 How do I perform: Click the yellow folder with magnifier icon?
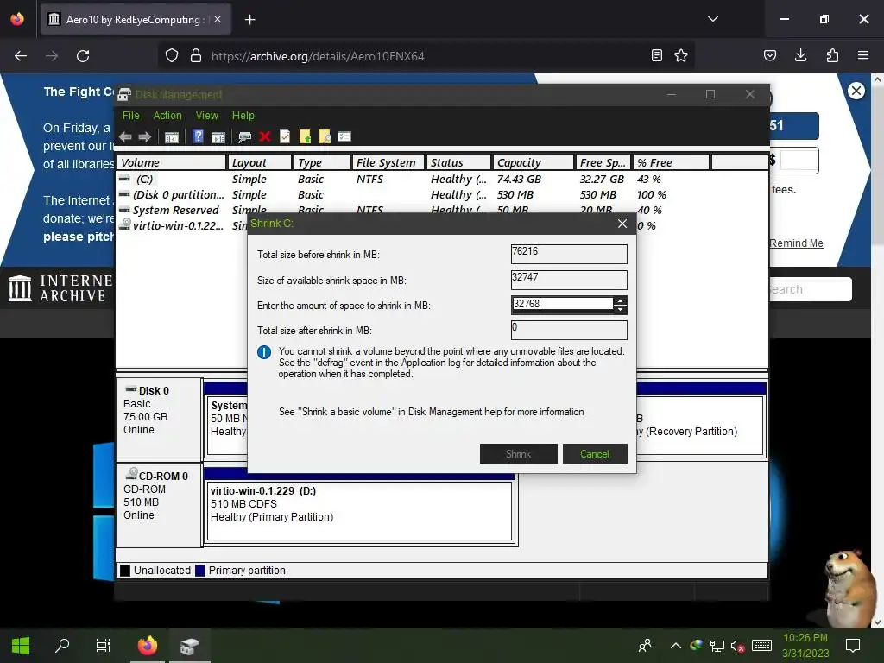pyautogui.click(x=325, y=136)
